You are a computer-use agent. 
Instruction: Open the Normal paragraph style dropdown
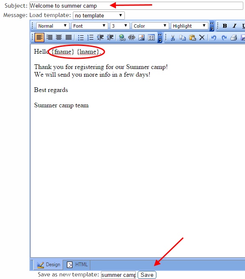click(x=52, y=26)
